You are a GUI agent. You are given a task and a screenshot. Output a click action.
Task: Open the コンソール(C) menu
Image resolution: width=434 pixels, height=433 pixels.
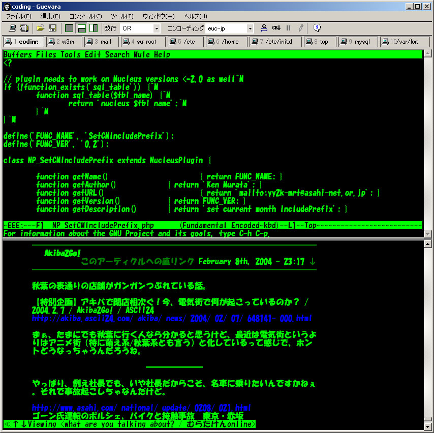[85, 17]
